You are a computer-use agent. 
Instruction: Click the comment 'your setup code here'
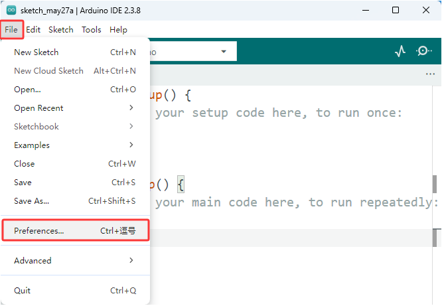[x=231, y=113]
